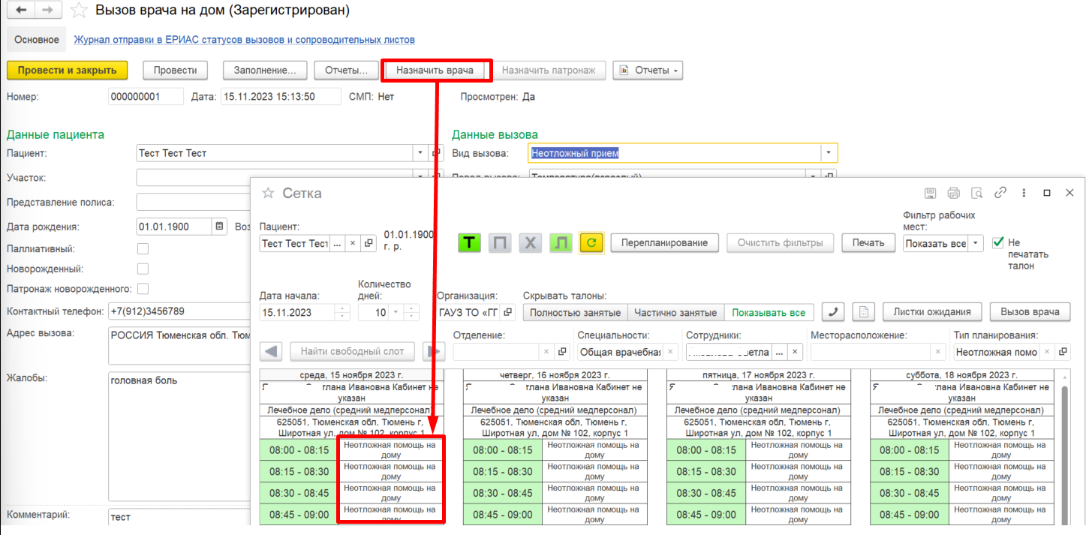
Task: Open Журнал отправки в ЕРИАС link
Action: (244, 40)
